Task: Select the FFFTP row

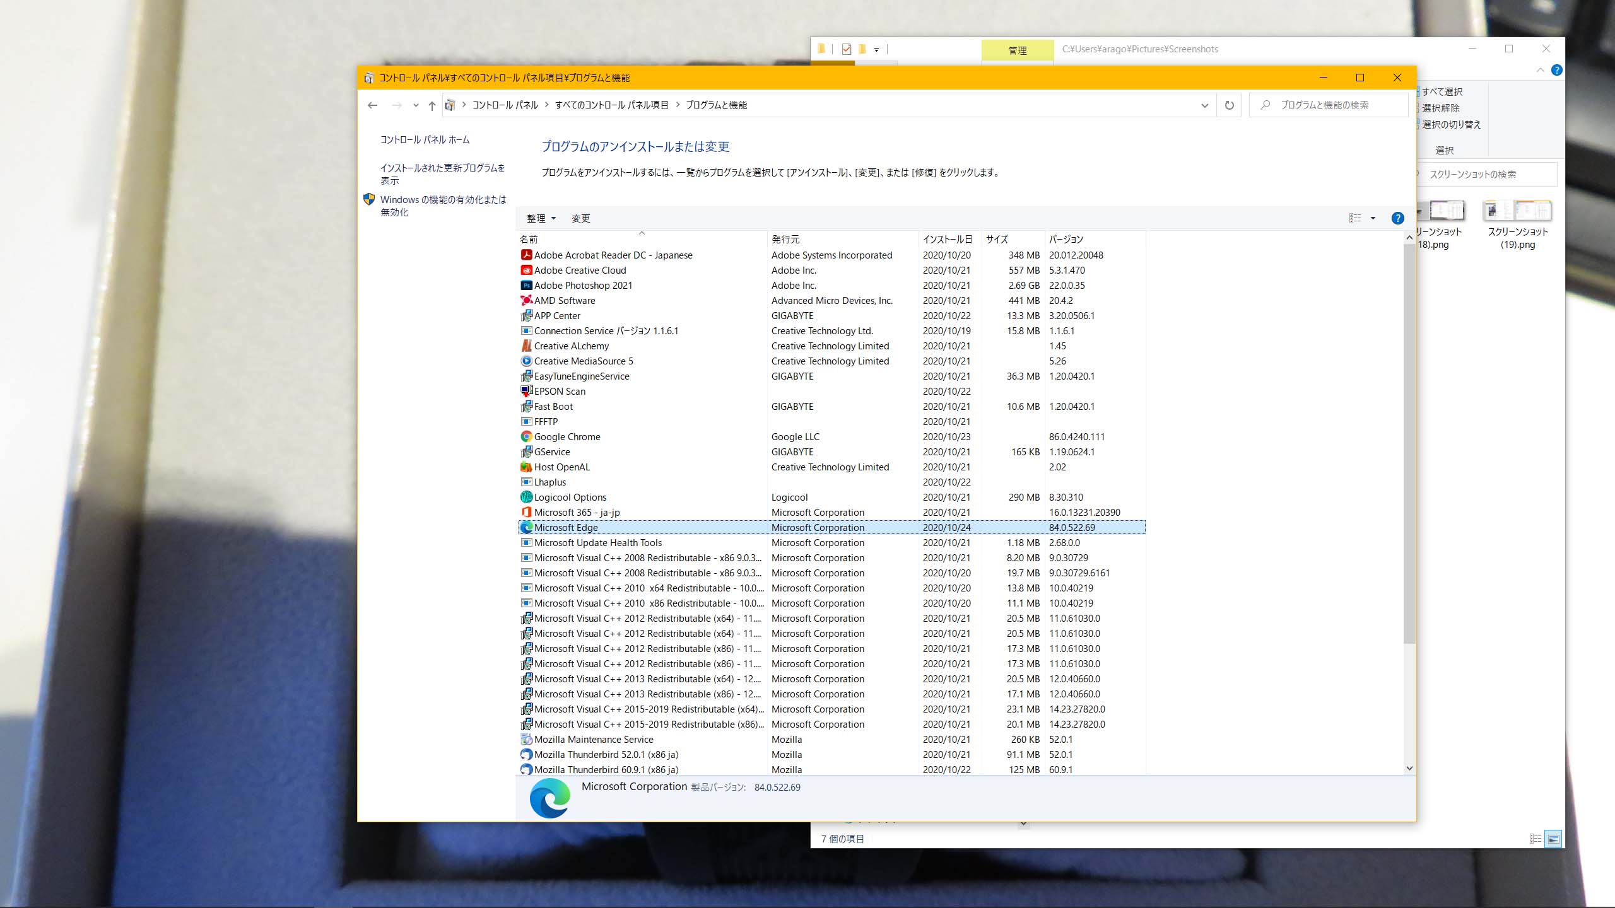Action: point(831,421)
